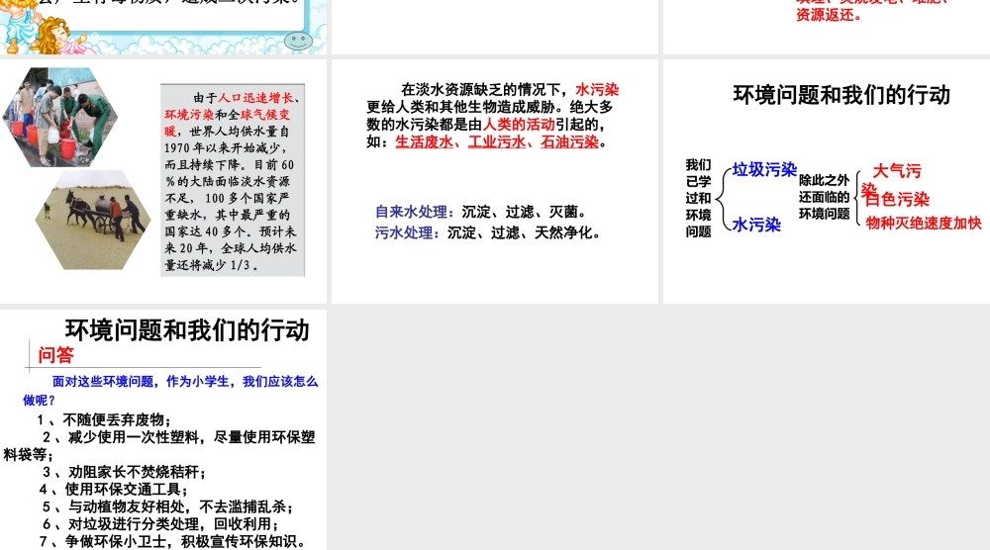Screen dimensions: 990x550
Task: Open the slide with the environmental problems bracket diagram
Action: click(x=827, y=181)
